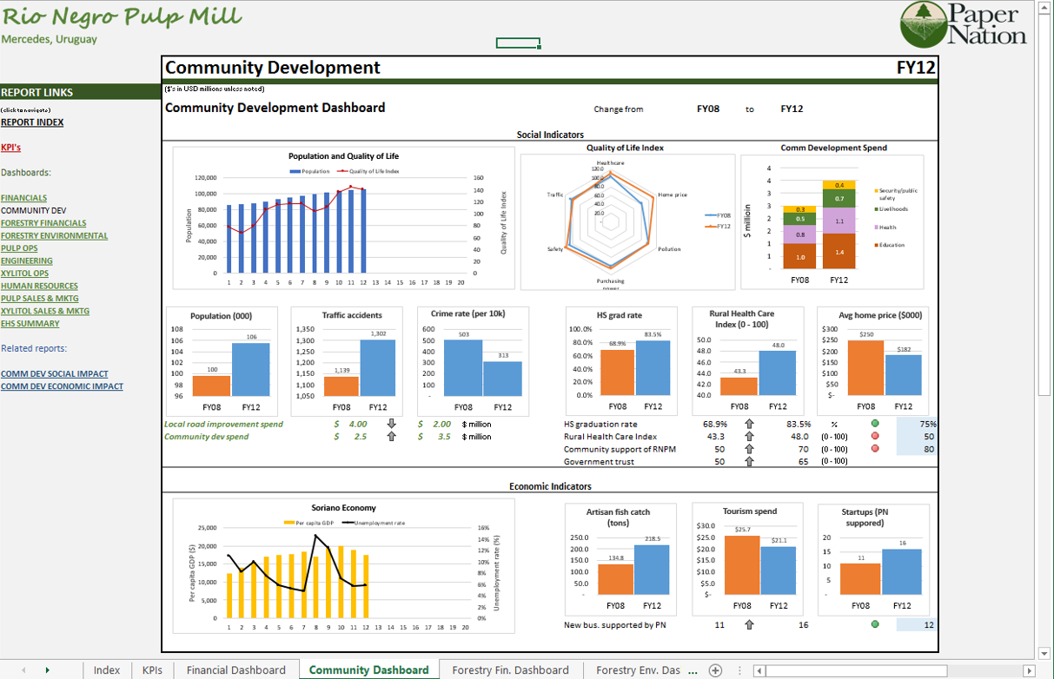Select target cell with value 80
The width and height of the screenshot is (1054, 679).
917,449
